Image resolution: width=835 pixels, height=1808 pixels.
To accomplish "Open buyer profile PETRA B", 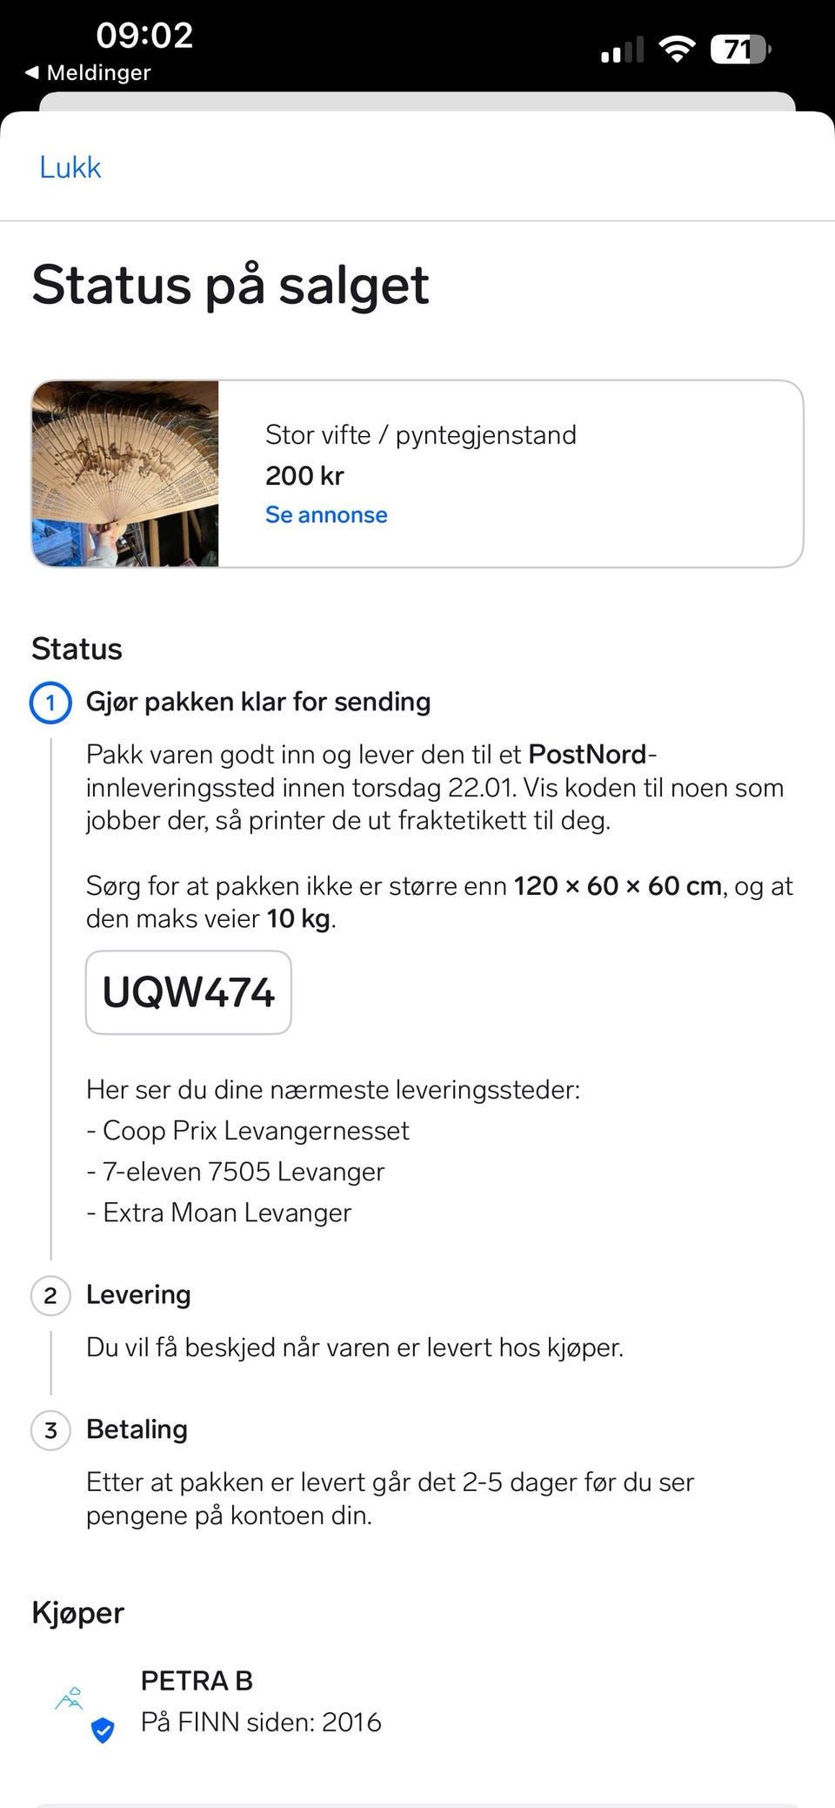I will click(x=197, y=1681).
